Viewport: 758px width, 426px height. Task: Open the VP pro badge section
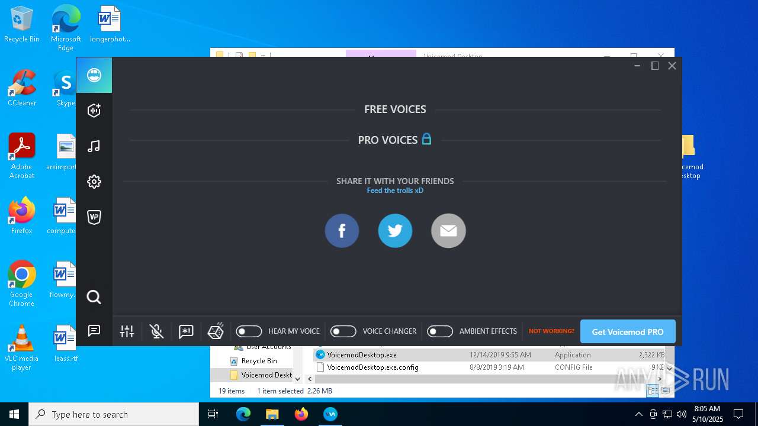tap(94, 217)
